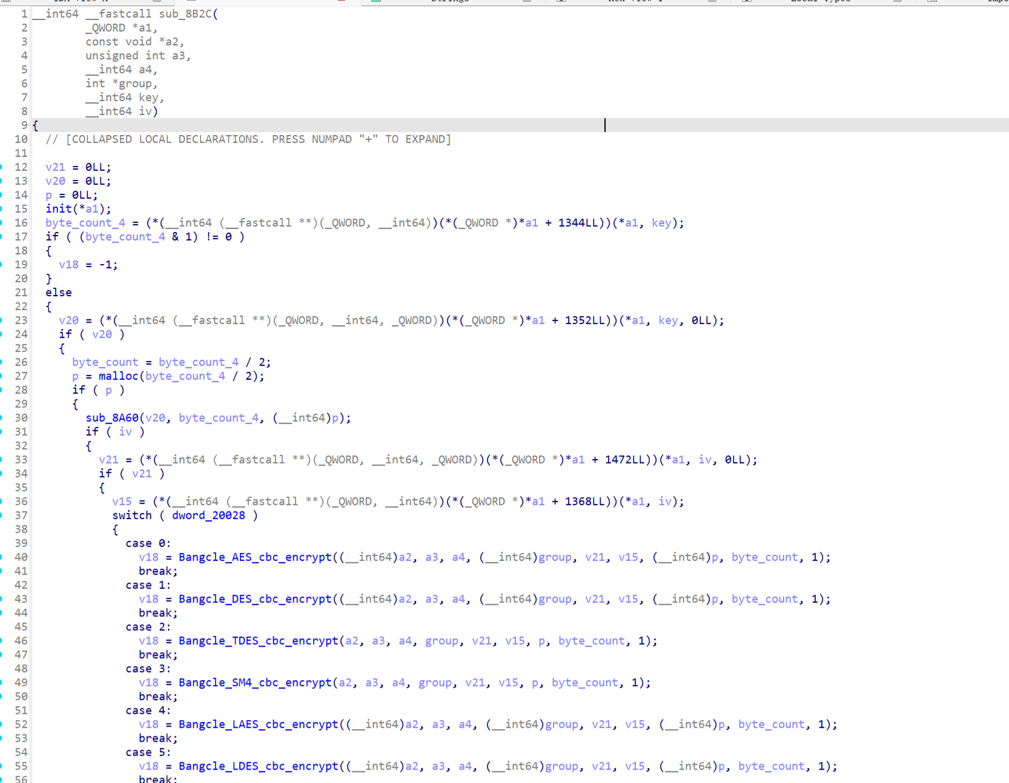
Task: Click line number 21 in the gutter
Action: click(21, 292)
